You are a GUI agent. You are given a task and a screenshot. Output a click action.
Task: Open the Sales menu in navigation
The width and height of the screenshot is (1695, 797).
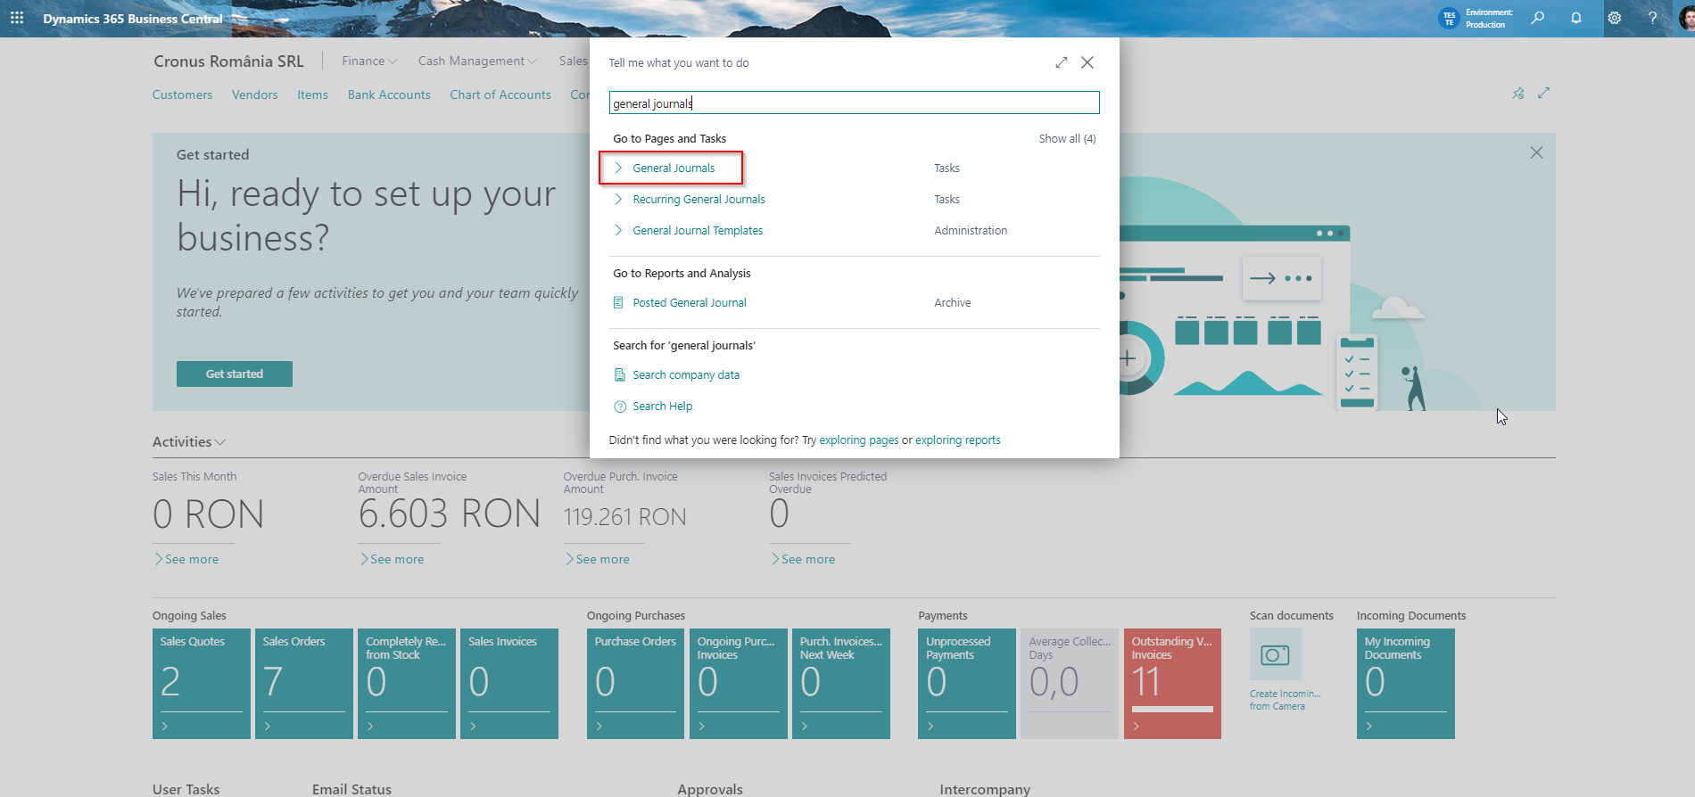574,61
